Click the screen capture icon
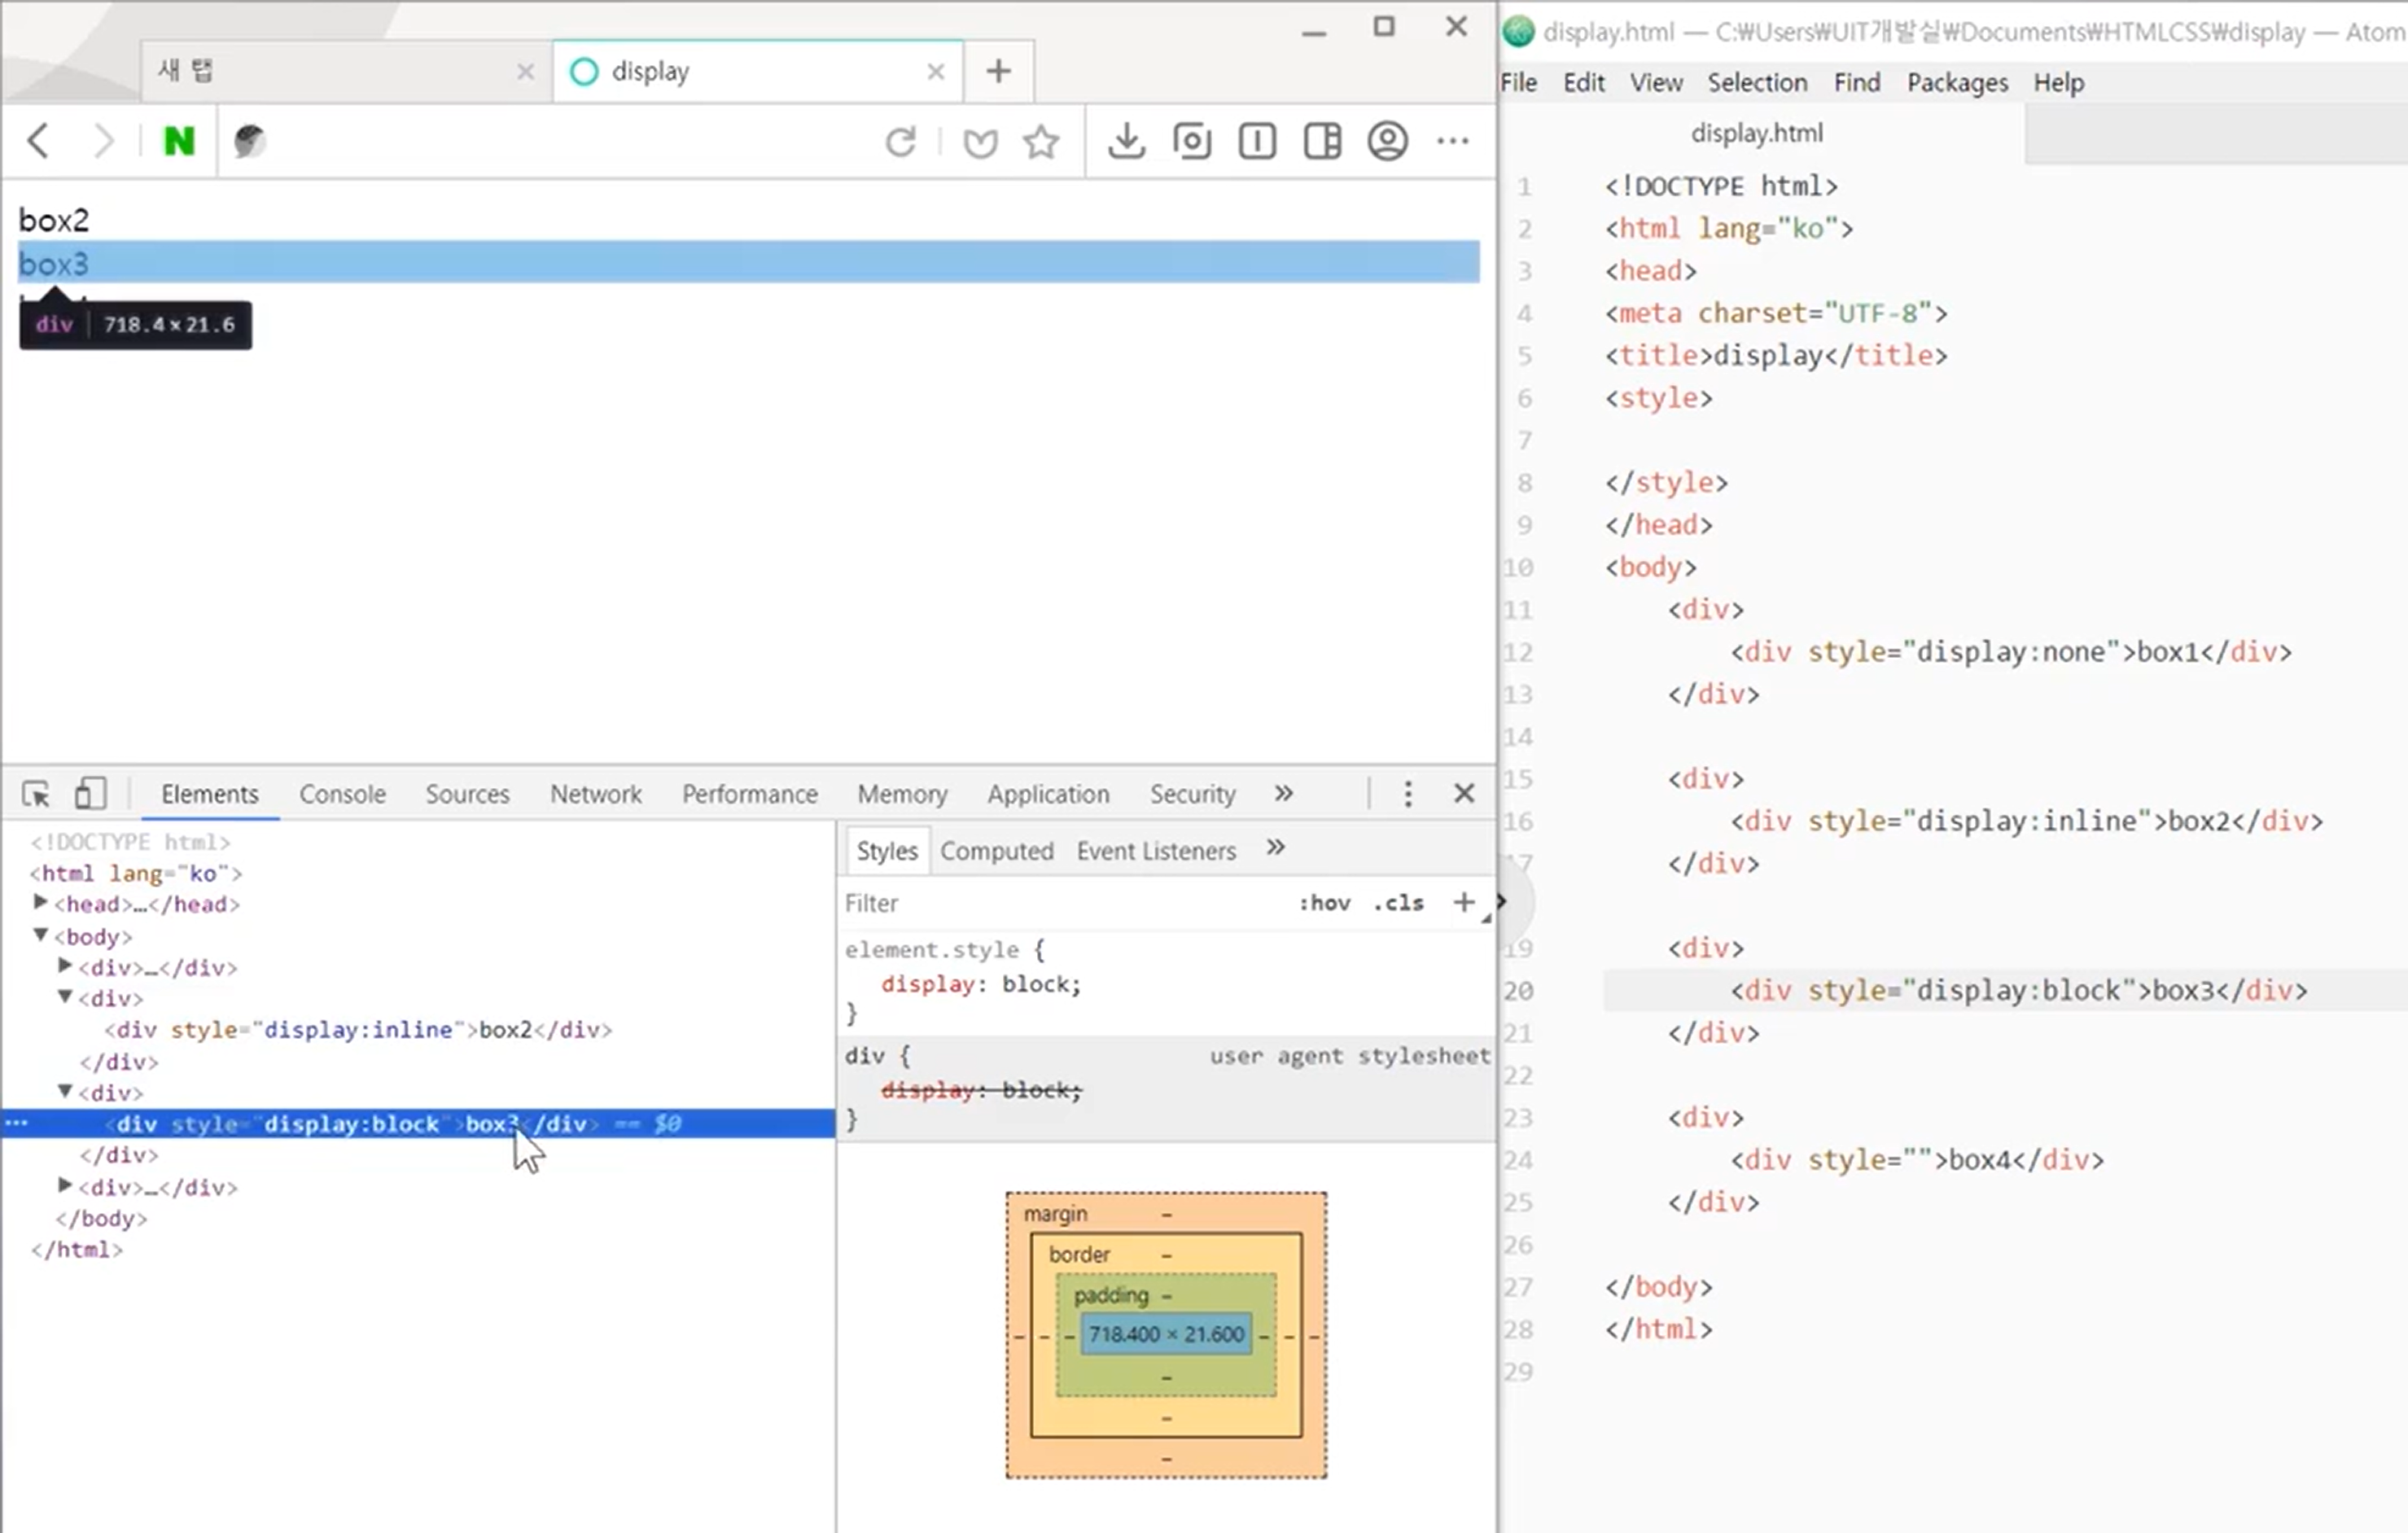Screen dimensions: 2408x1533 coord(1192,142)
